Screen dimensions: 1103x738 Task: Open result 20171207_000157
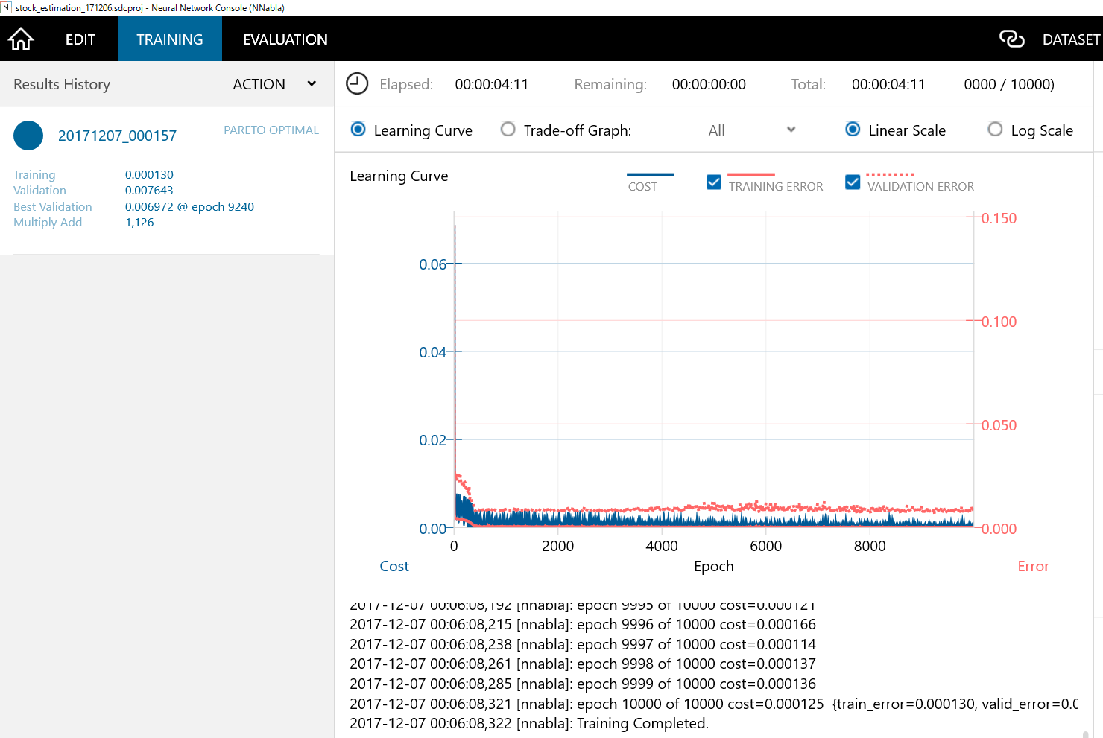[x=117, y=136]
